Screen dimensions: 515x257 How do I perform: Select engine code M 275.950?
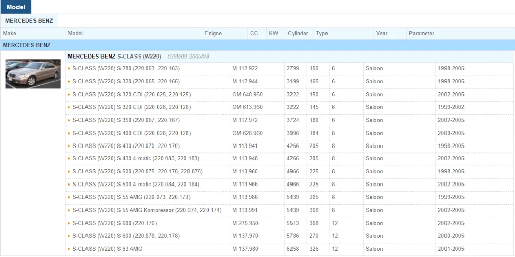pyautogui.click(x=245, y=223)
